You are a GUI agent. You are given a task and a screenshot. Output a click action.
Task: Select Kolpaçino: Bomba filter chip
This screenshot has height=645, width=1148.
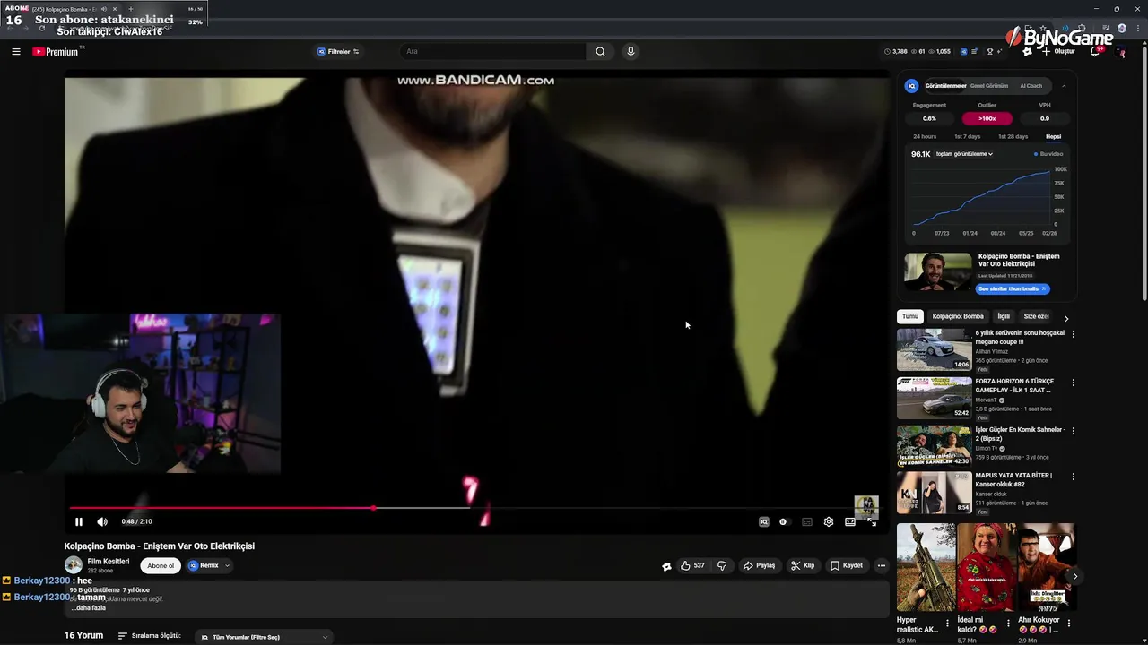(x=958, y=316)
